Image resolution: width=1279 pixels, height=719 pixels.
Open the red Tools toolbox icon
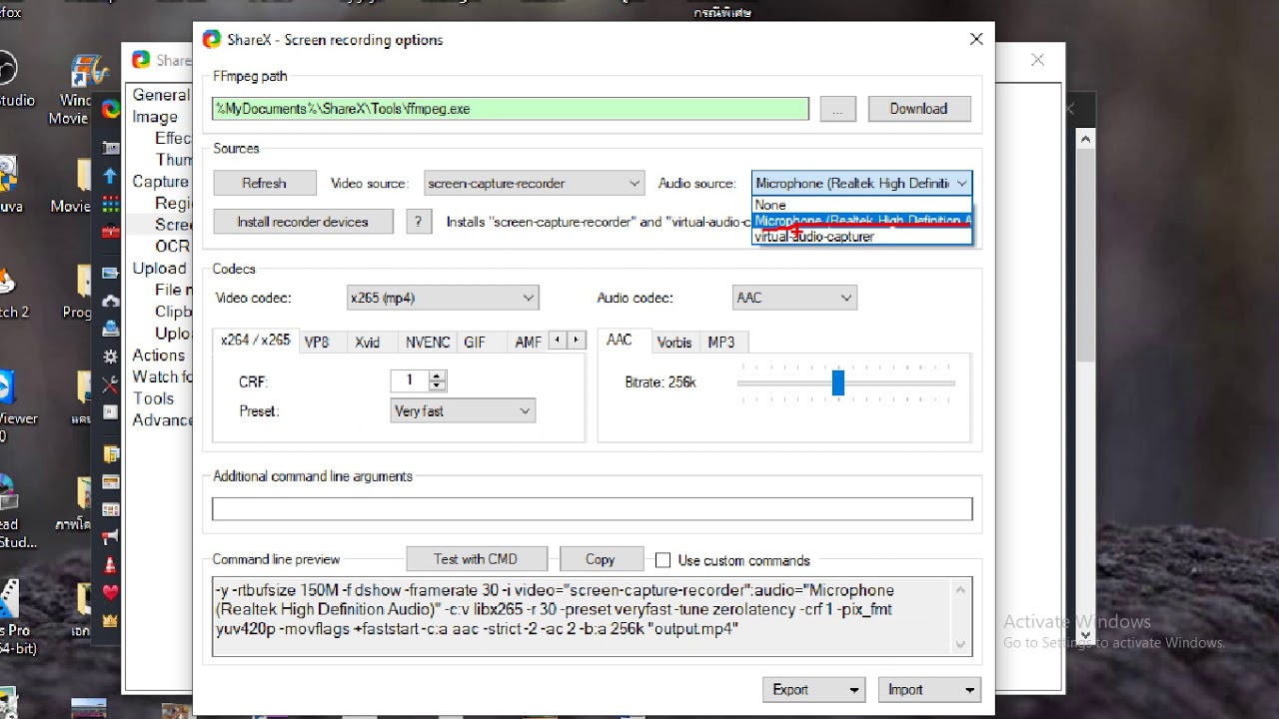(x=110, y=232)
